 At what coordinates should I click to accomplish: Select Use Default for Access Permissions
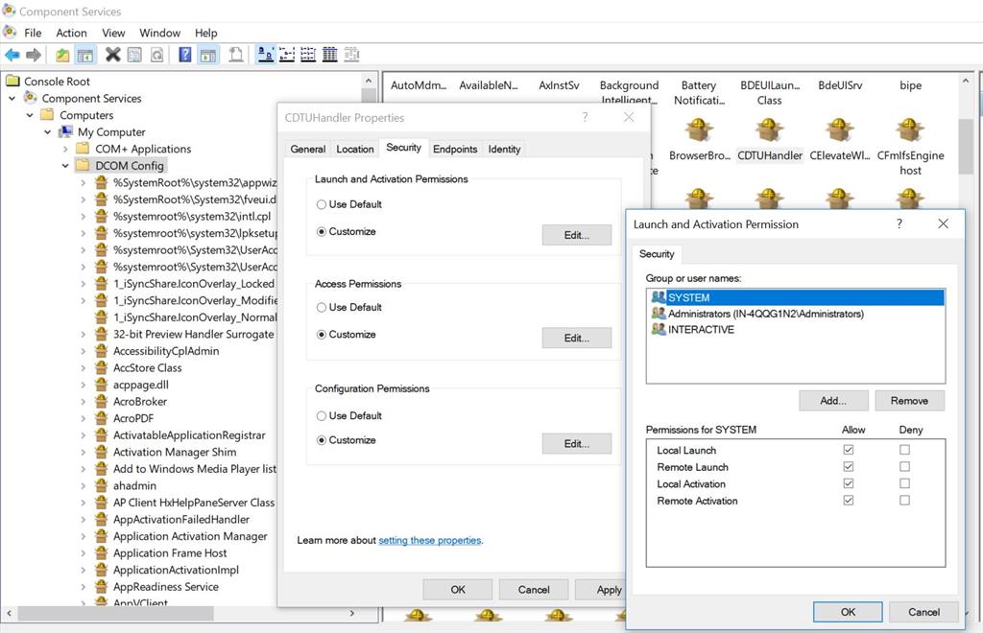(322, 308)
